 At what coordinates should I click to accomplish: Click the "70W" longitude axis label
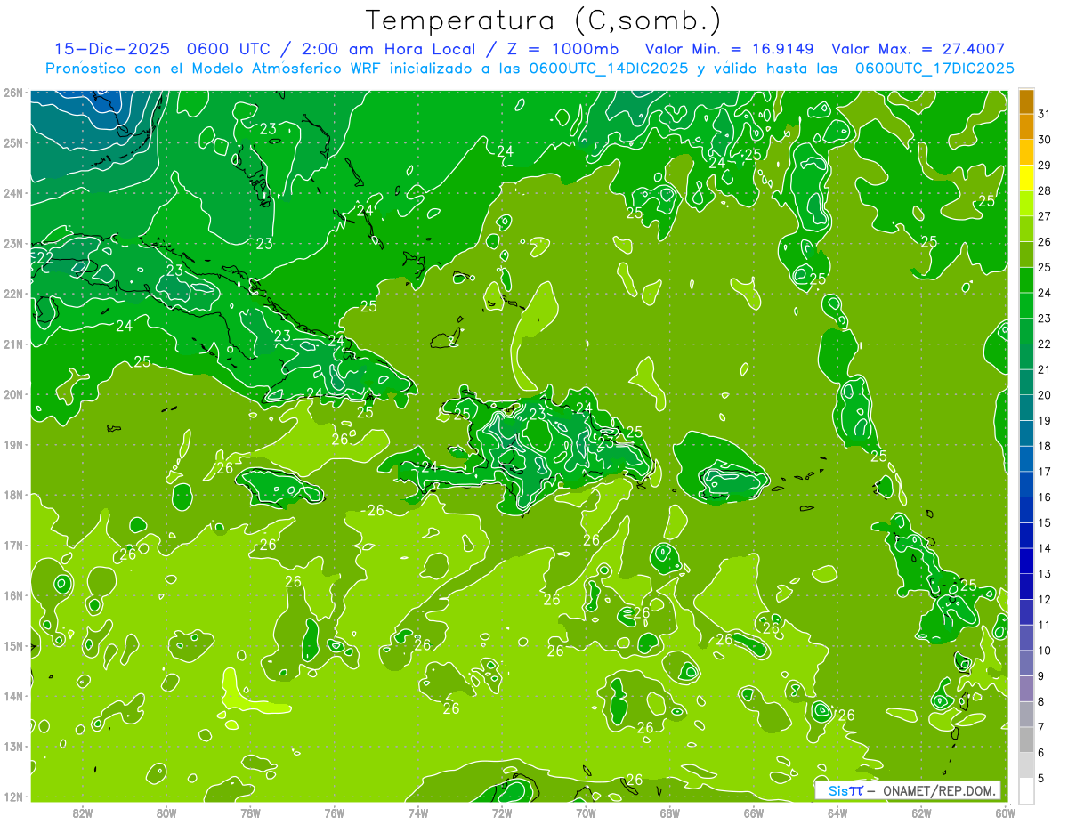[x=586, y=813]
